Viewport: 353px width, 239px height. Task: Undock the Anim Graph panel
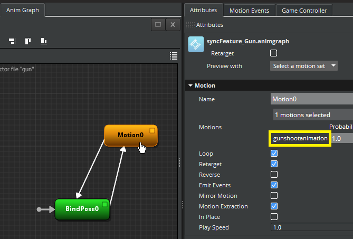coord(158,25)
